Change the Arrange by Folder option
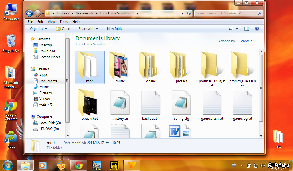The height and width of the screenshot is (171, 293). pyautogui.click(x=246, y=41)
